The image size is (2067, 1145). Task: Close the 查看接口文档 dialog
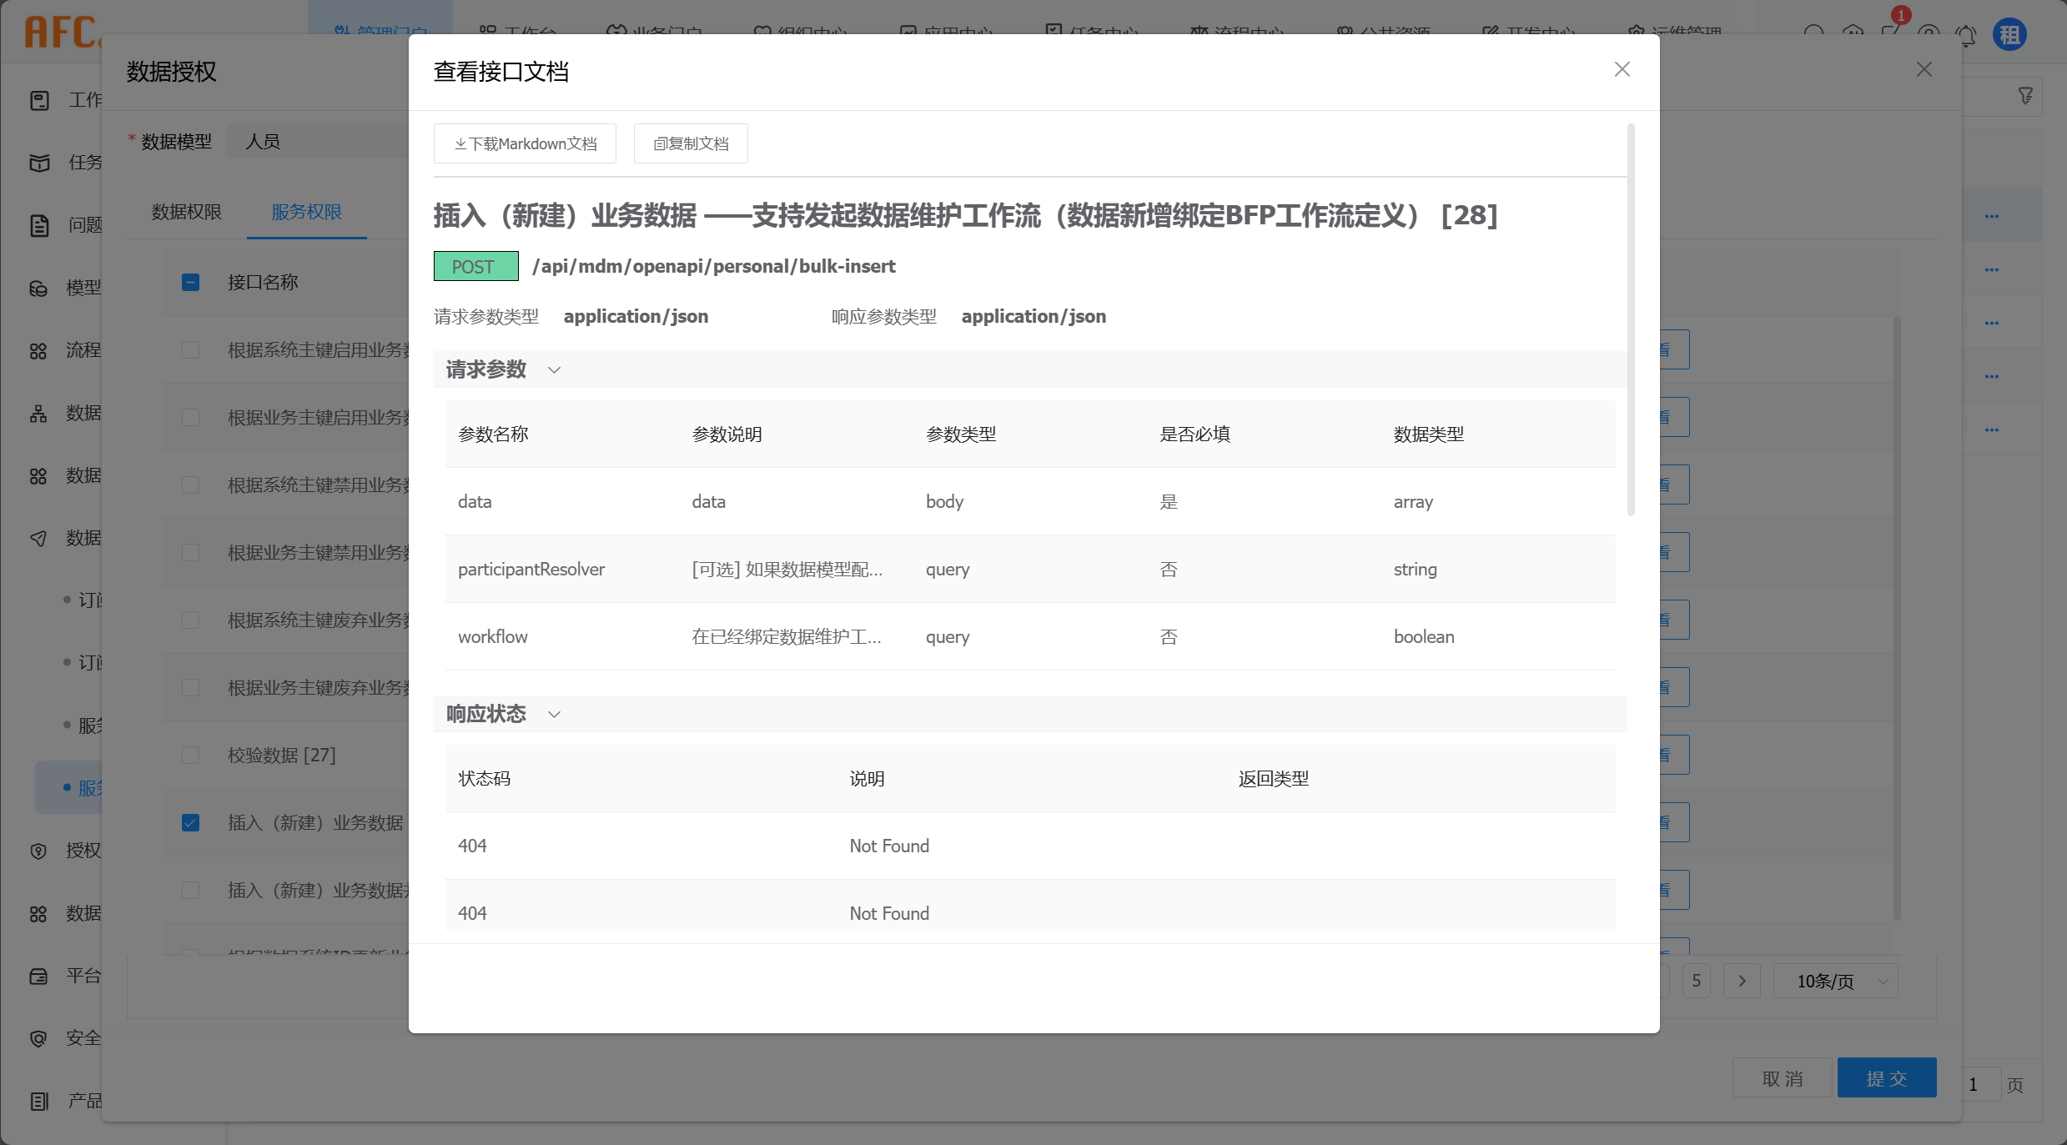pos(1622,69)
